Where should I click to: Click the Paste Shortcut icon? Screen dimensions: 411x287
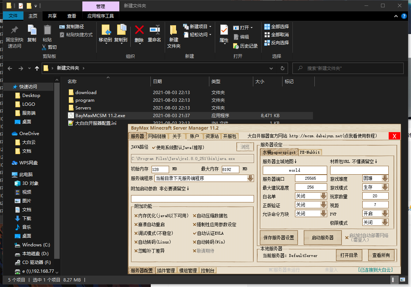click(62, 35)
